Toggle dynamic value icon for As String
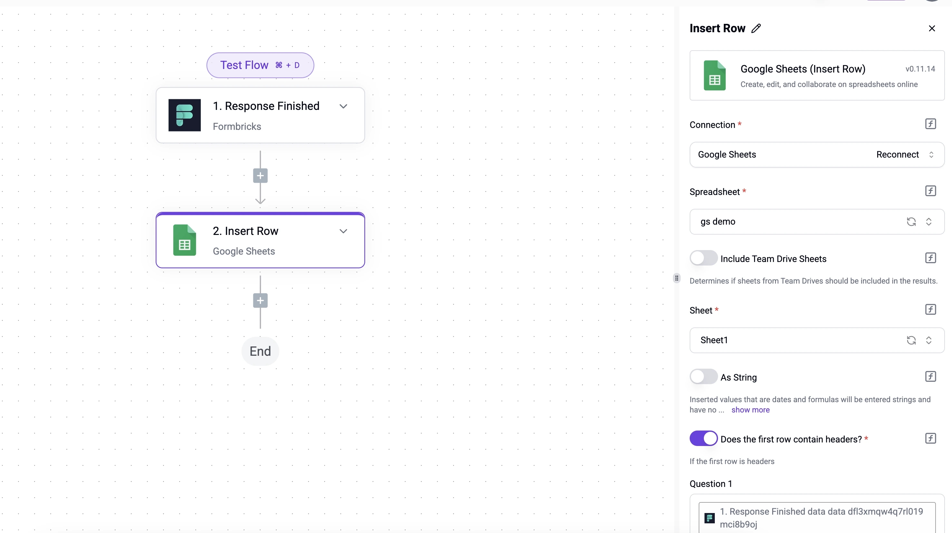Viewport: 952px width, 533px height. tap(930, 376)
